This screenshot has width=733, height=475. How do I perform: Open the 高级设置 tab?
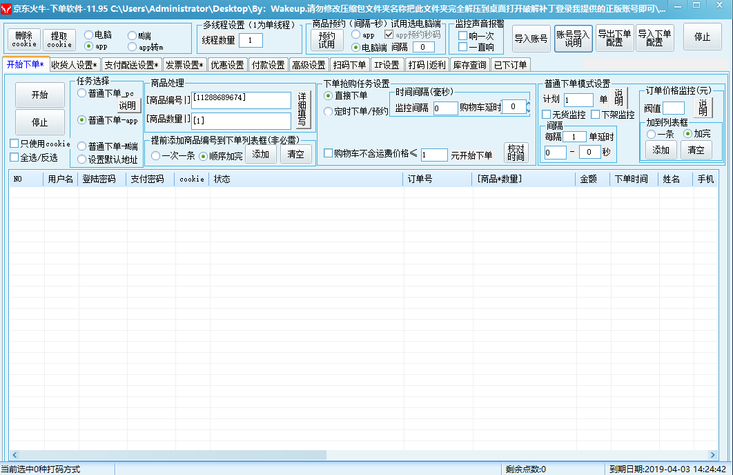309,65
